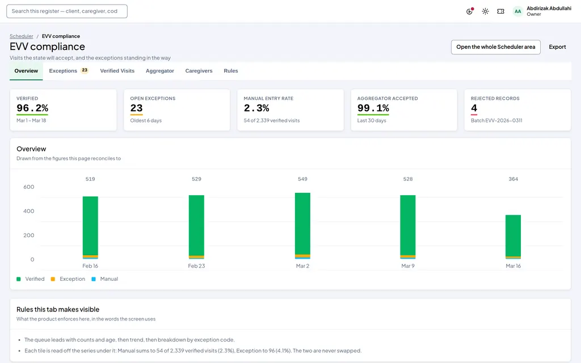Image resolution: width=581 pixels, height=363 pixels.
Task: Toggle the Manual legend blue swatch
Action: pos(94,279)
